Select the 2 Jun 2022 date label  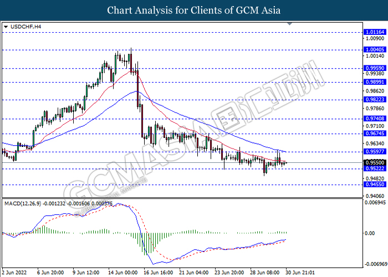tap(14, 273)
